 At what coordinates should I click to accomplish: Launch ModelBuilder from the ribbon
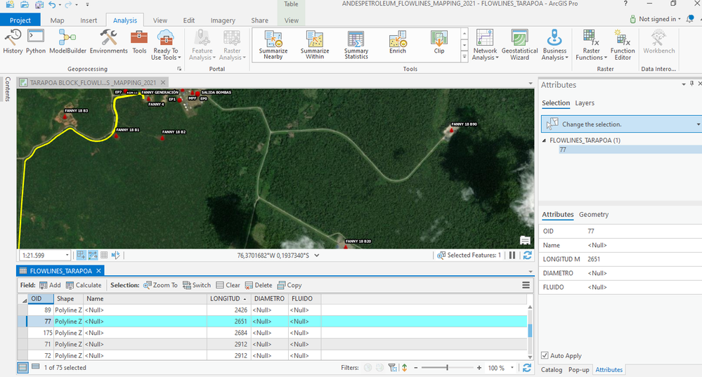(67, 41)
